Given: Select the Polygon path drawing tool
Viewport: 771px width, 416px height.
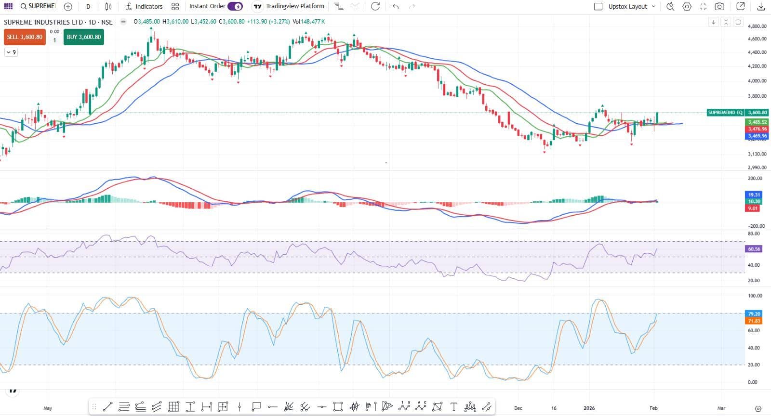Looking at the screenshot, I should [437, 407].
